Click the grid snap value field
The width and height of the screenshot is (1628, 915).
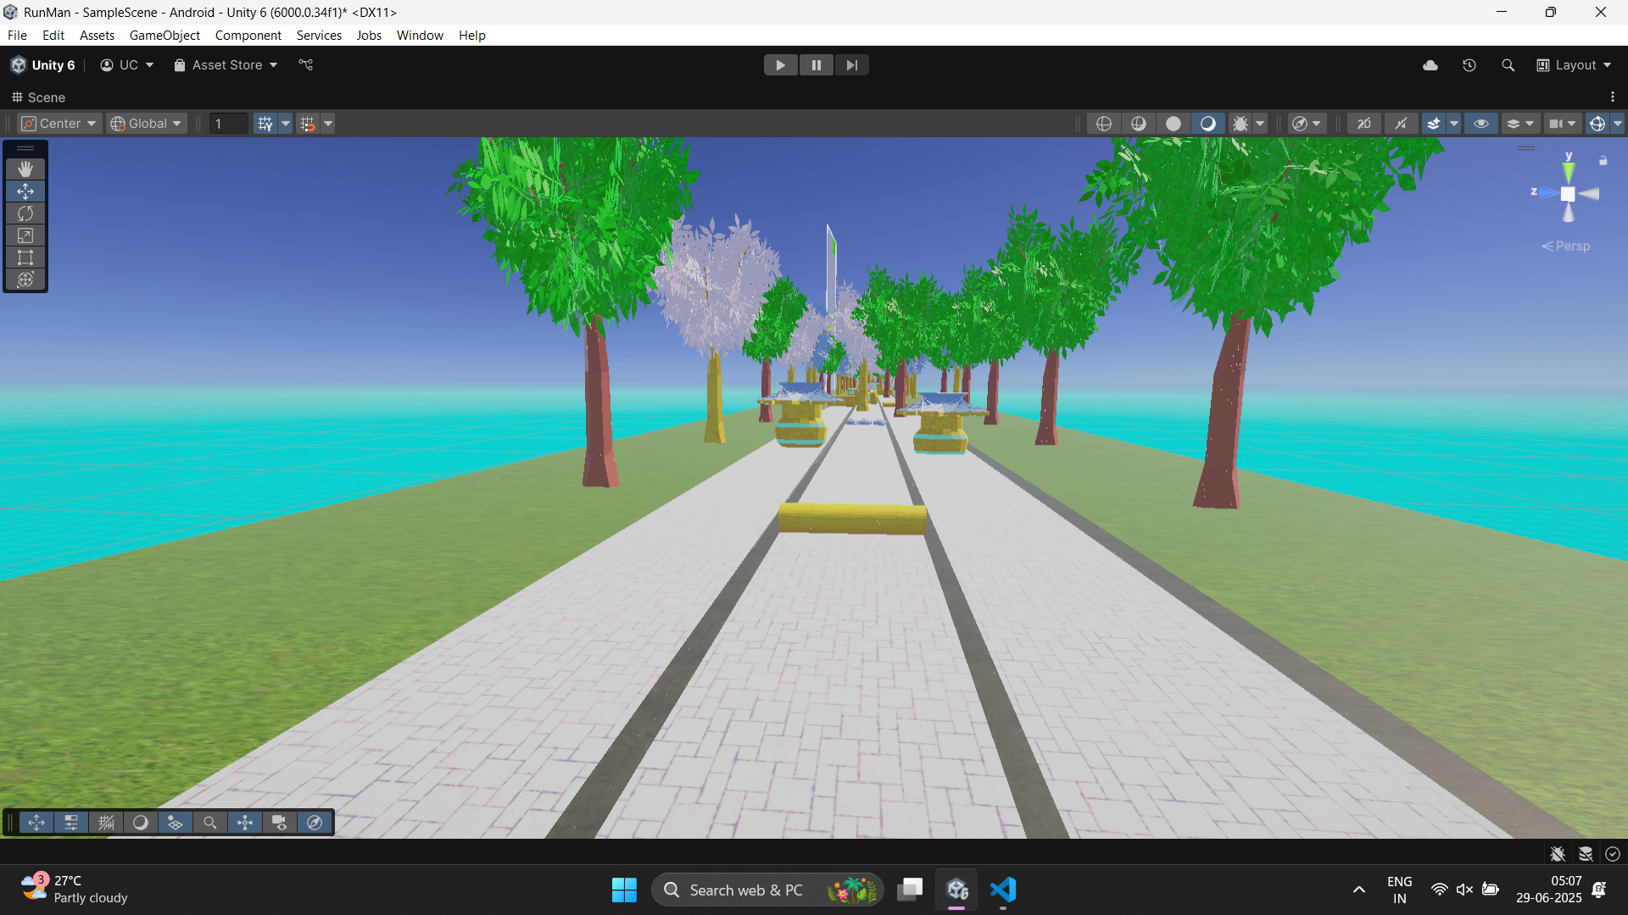pos(228,124)
